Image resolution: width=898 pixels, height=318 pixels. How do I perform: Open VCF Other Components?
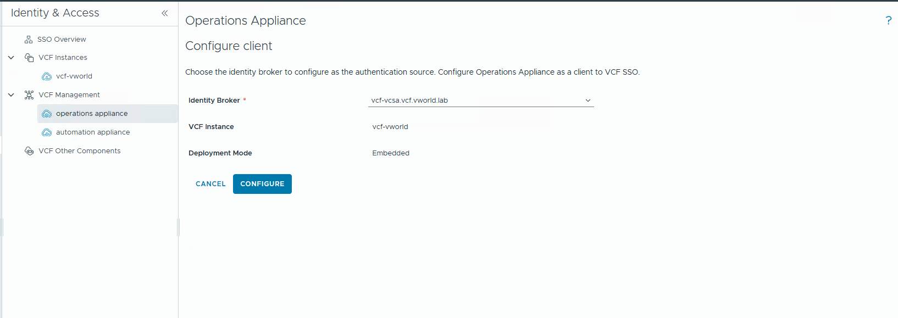(x=80, y=151)
